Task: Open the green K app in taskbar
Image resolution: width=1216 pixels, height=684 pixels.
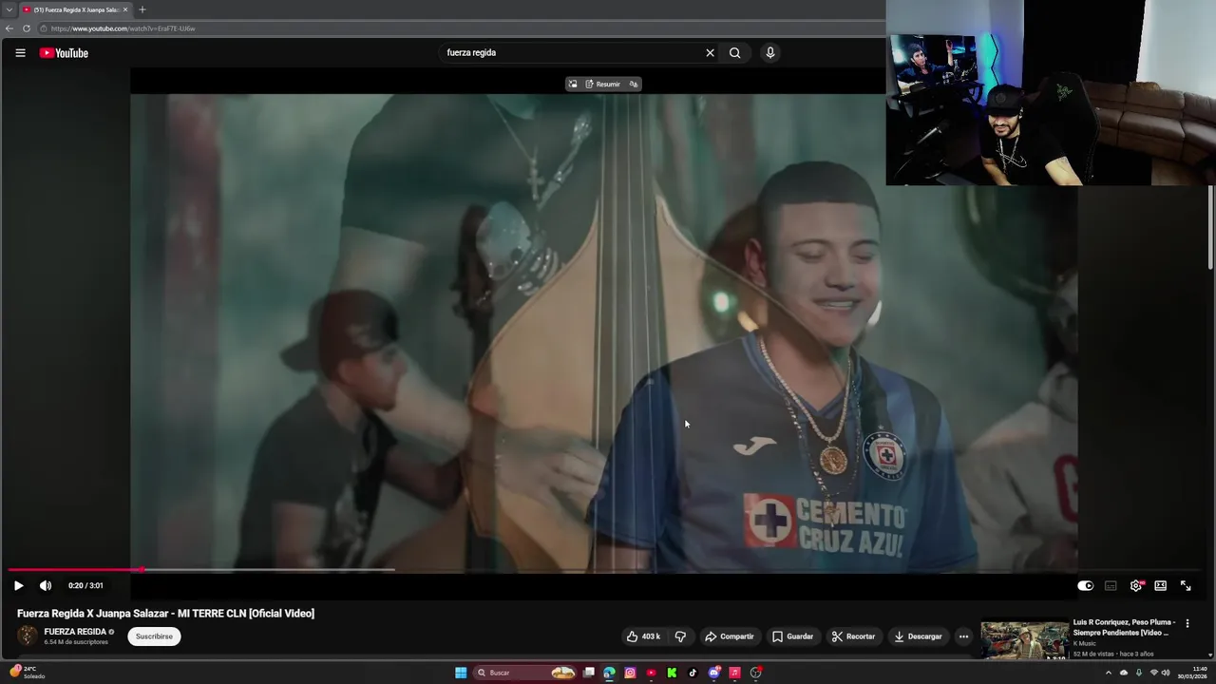Action: click(672, 673)
